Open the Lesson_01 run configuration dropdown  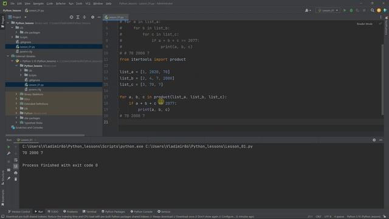click(x=328, y=10)
